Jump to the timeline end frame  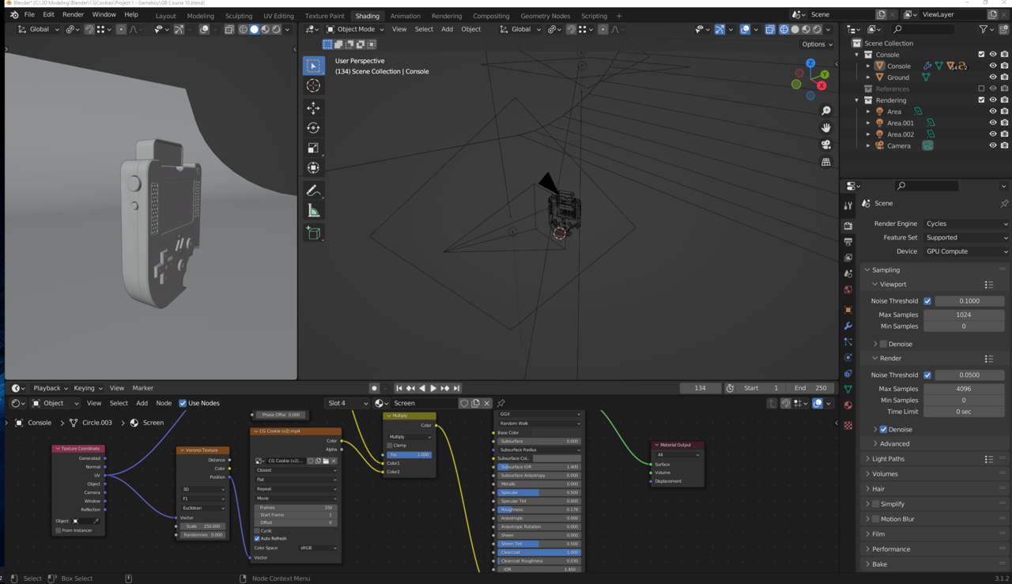[456, 388]
